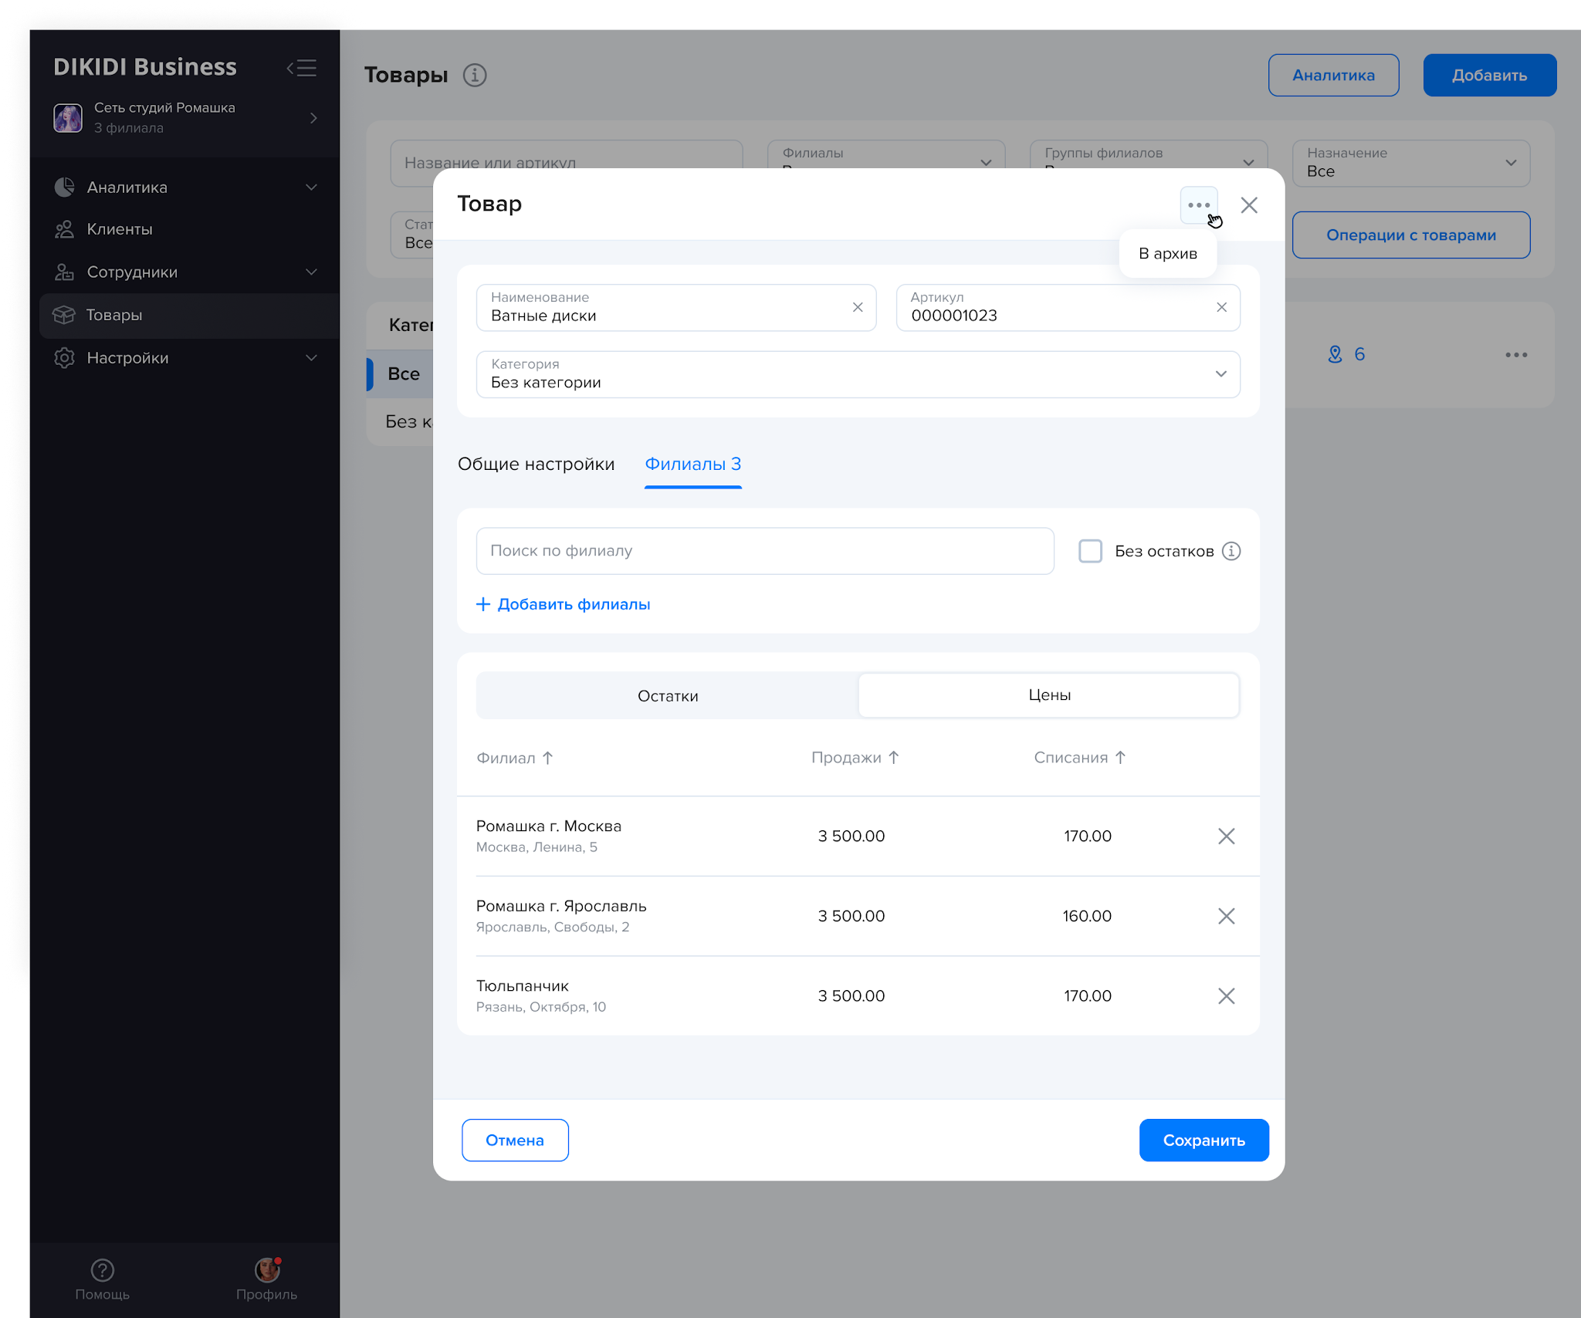The height and width of the screenshot is (1318, 1581).
Task: Collapse the sidebar menu icon
Action: (x=302, y=68)
